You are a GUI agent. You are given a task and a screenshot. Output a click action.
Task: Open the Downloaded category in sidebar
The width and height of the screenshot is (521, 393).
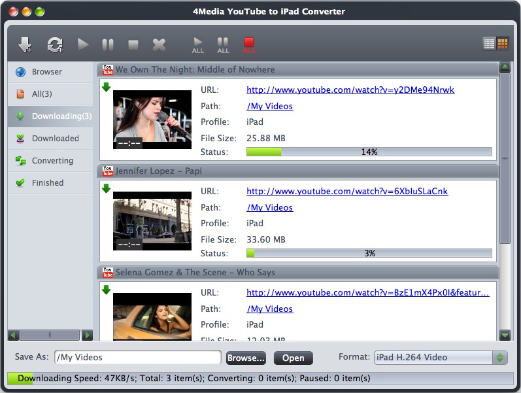pos(55,139)
